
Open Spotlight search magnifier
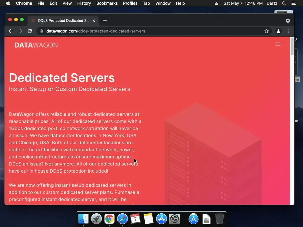284,3
